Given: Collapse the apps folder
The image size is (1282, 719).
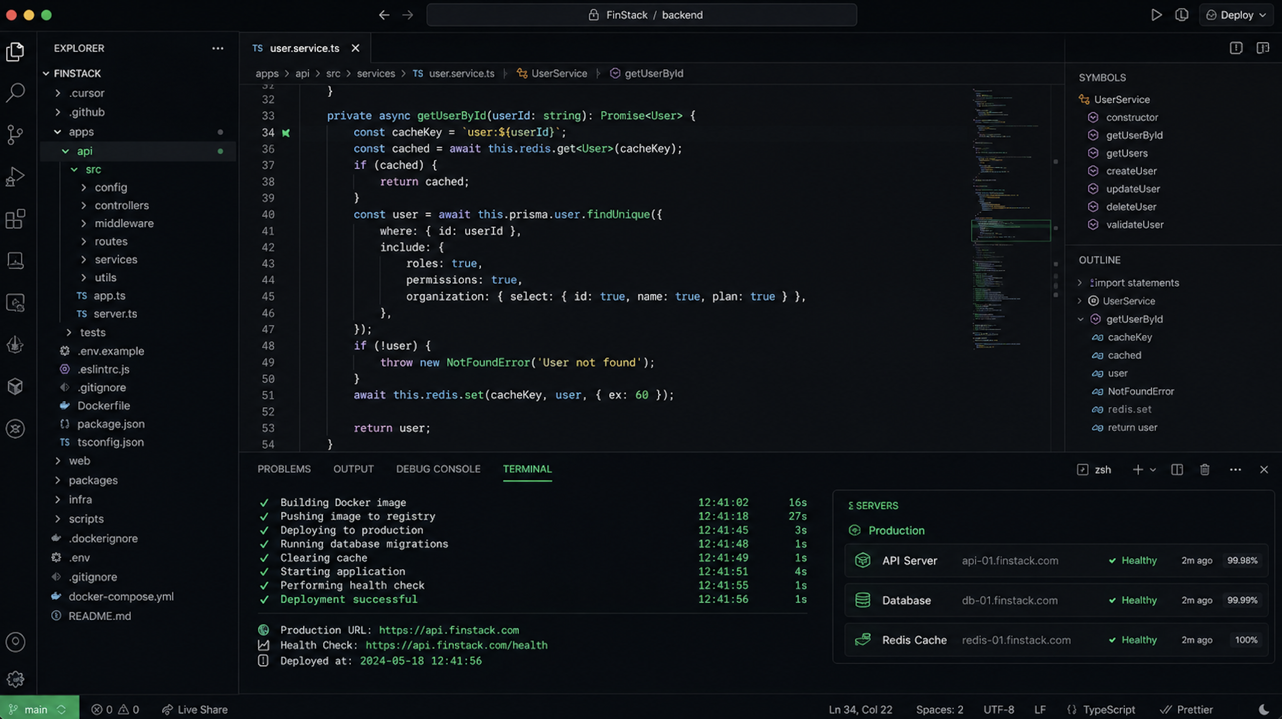Looking at the screenshot, I should (58, 132).
